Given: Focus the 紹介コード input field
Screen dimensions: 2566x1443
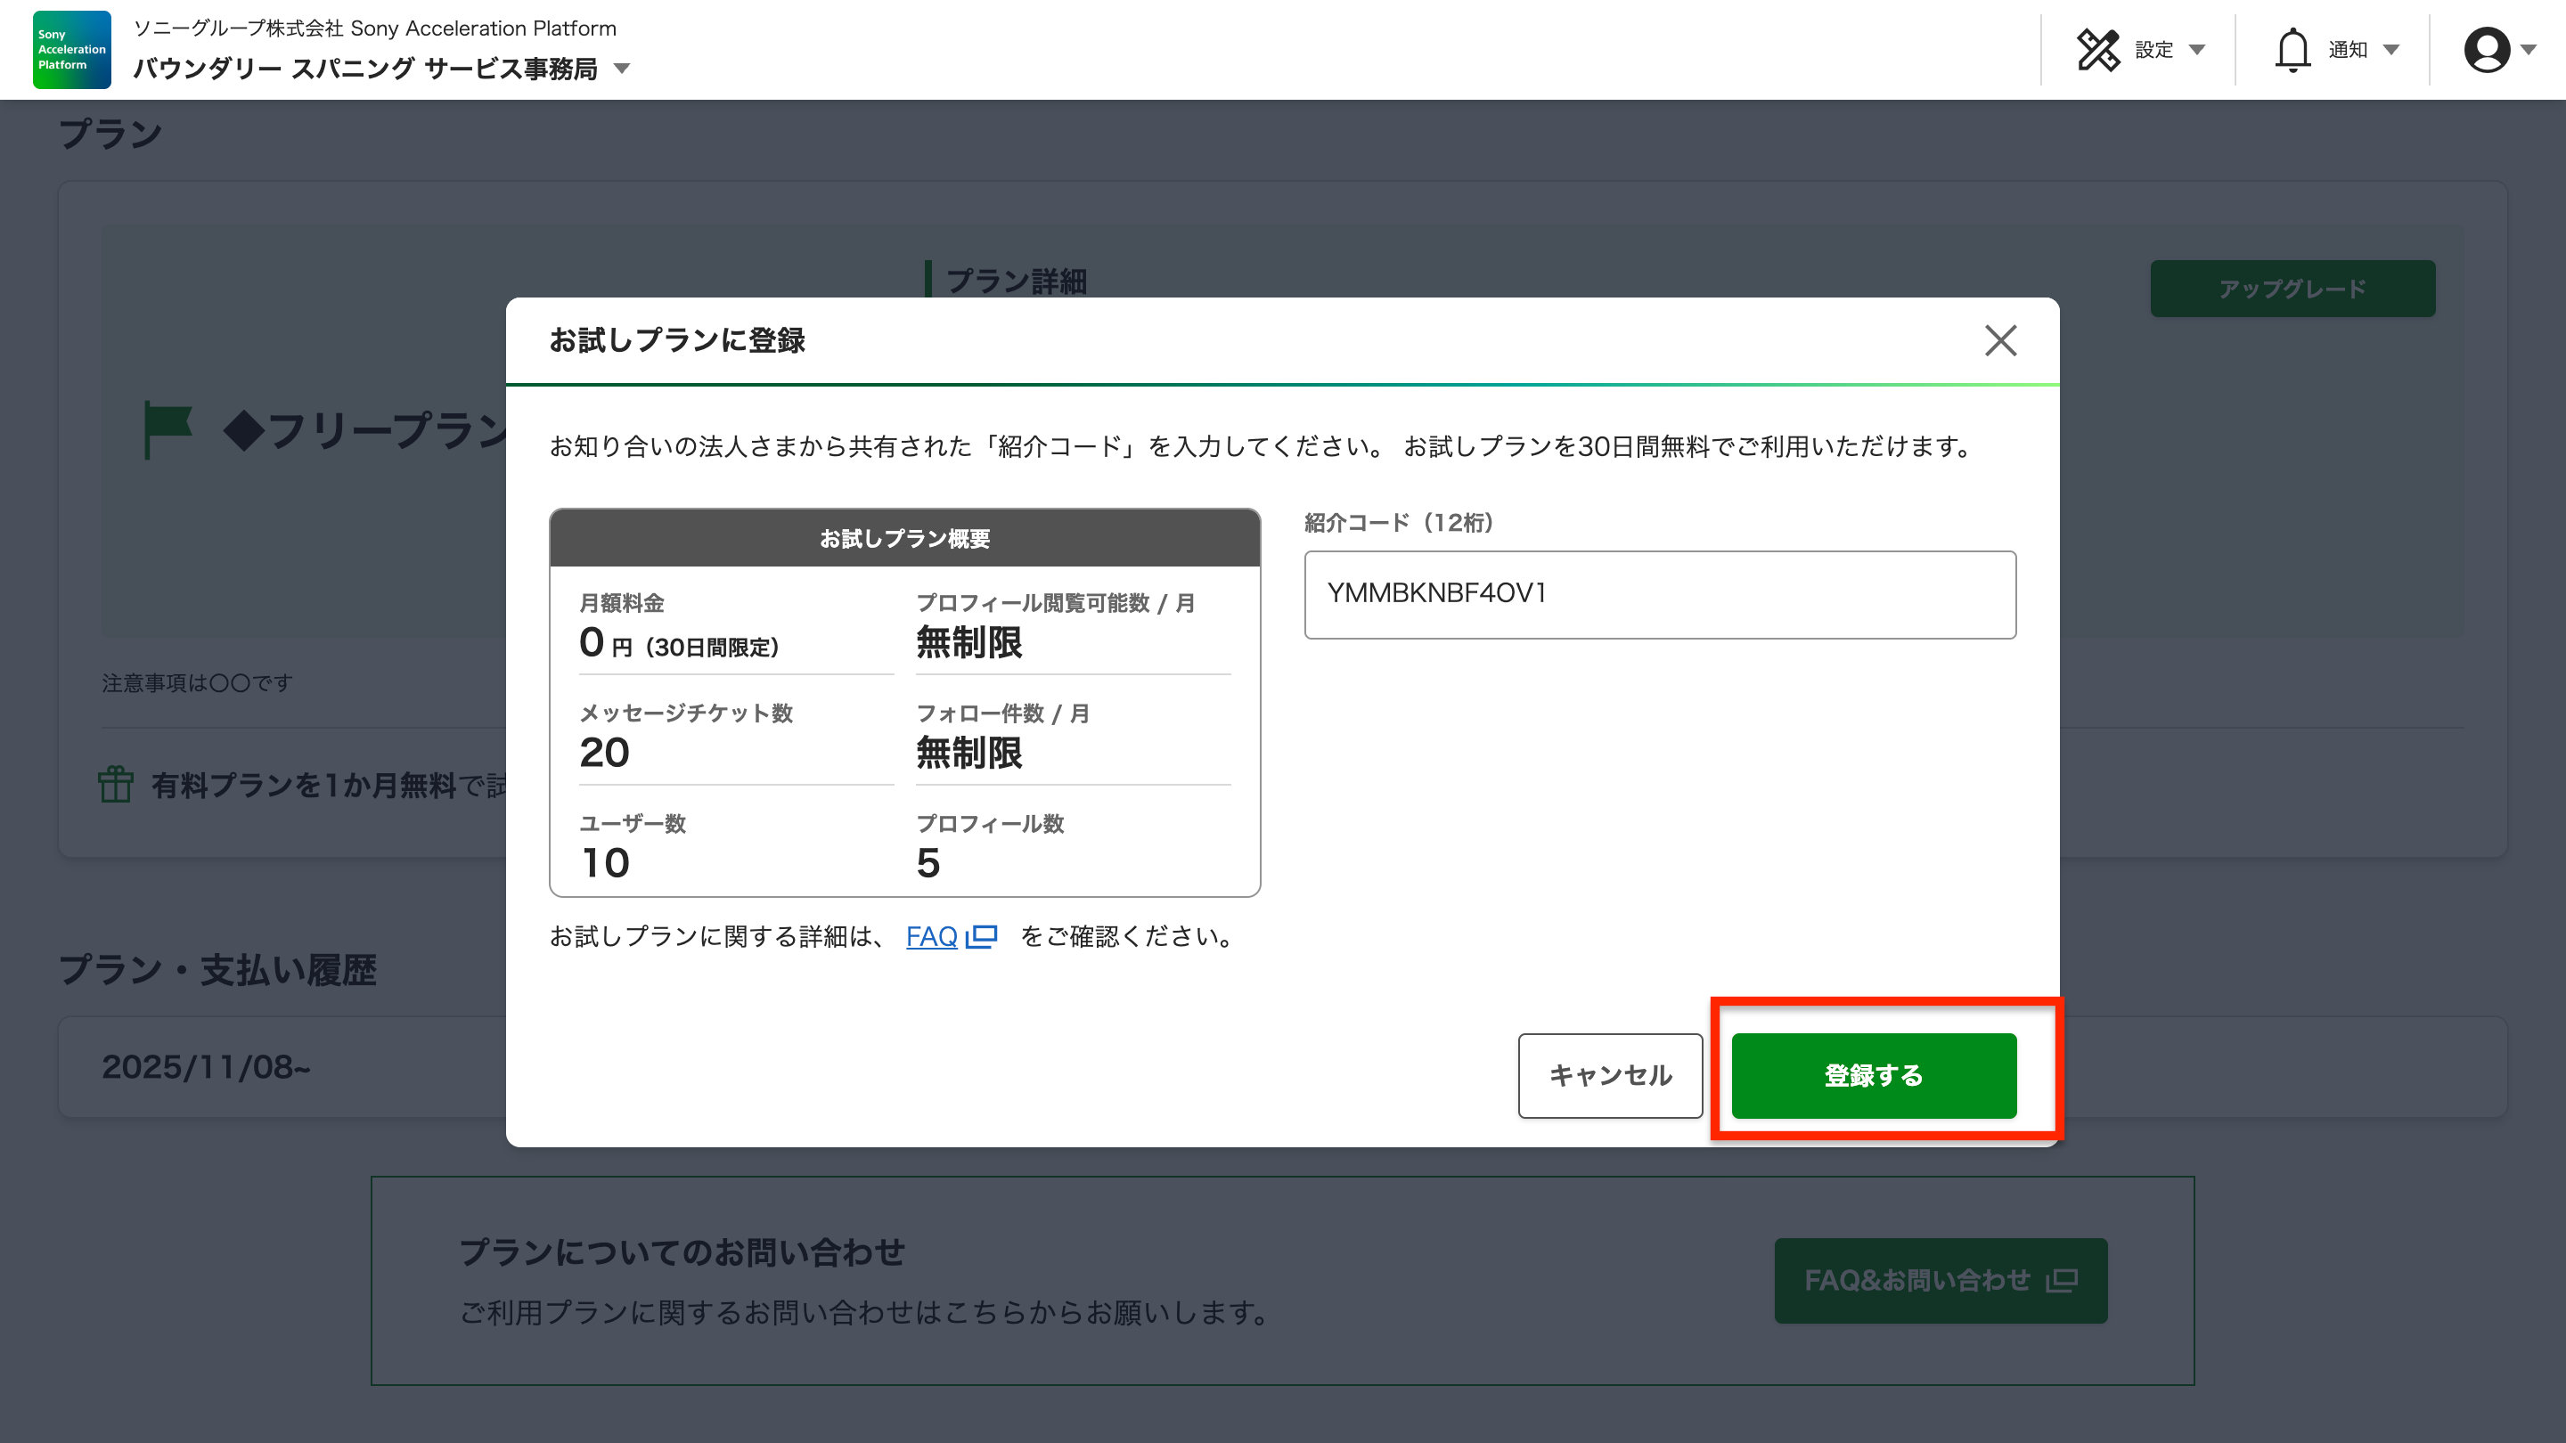Looking at the screenshot, I should (x=1660, y=594).
